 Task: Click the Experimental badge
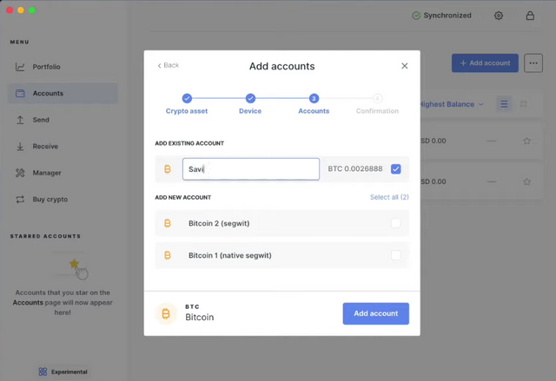[63, 371]
